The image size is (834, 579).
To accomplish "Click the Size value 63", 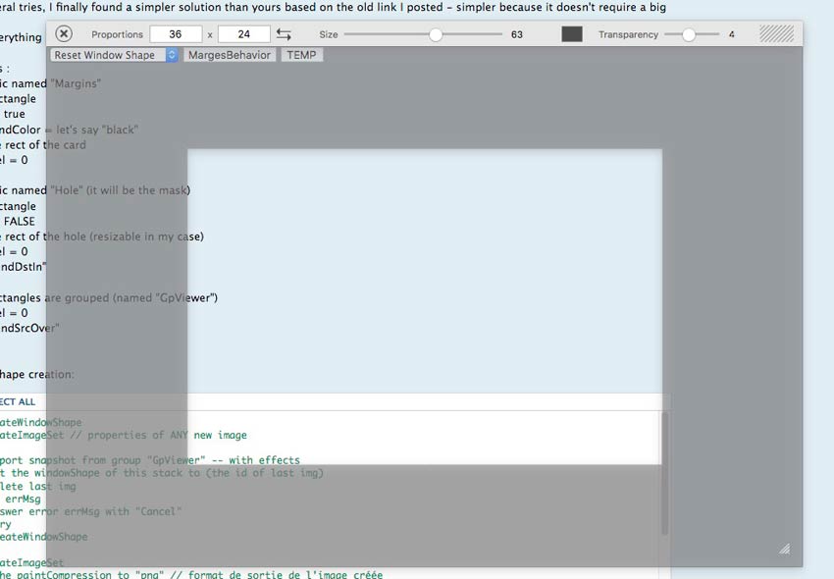I will 517,34.
